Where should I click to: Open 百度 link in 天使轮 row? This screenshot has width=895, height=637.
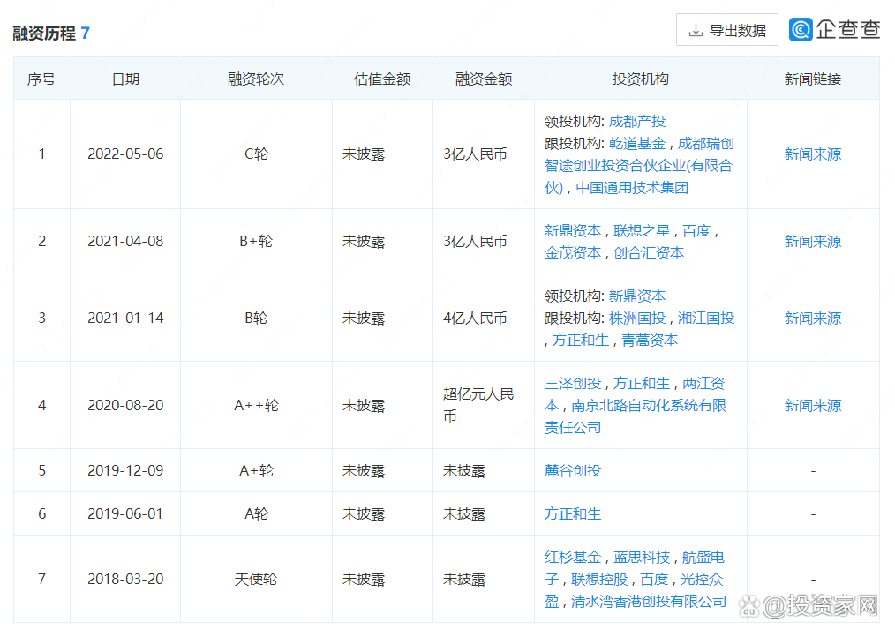(x=654, y=580)
